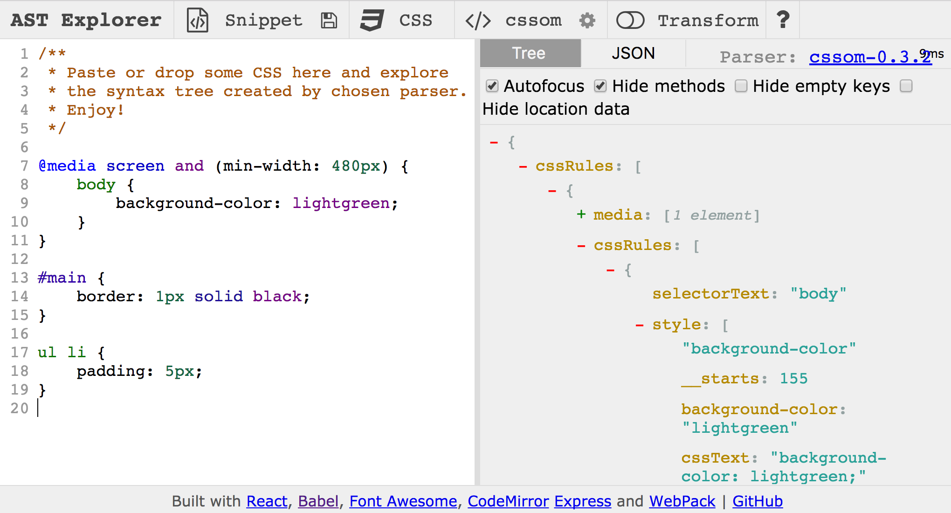
Task: Open parser settings gear icon
Action: tap(587, 21)
